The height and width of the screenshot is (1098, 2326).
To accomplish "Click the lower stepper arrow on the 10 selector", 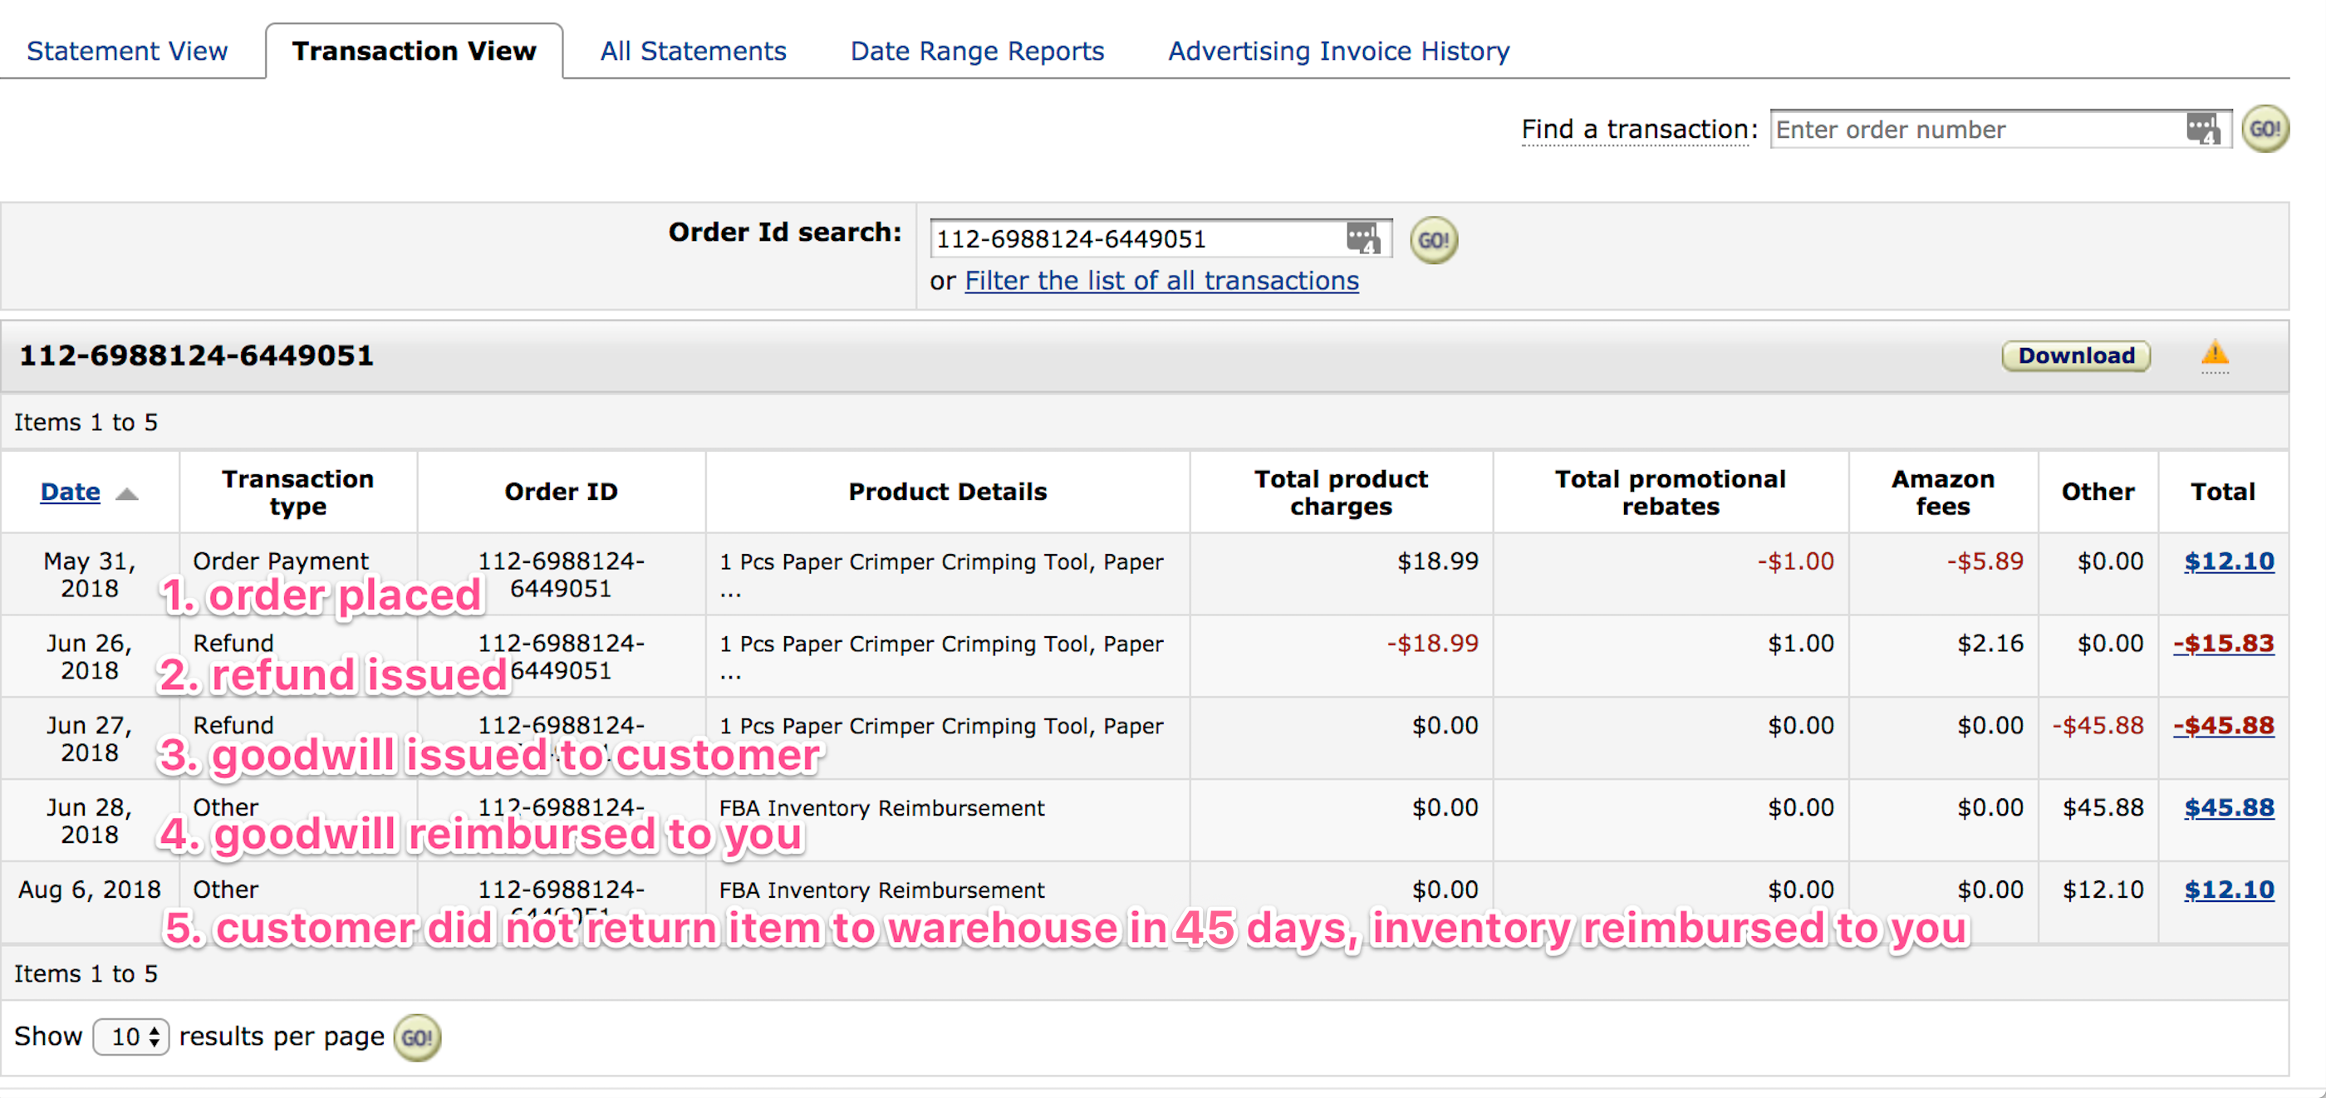I will 154,1043.
